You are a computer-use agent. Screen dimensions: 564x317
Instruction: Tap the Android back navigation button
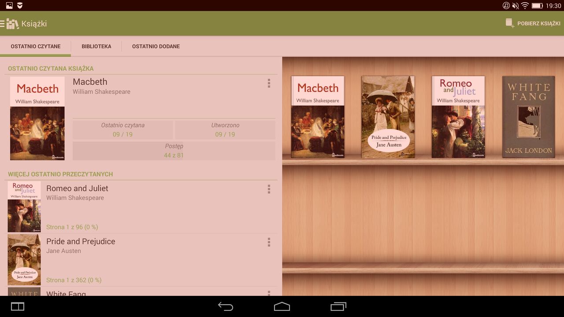(226, 306)
